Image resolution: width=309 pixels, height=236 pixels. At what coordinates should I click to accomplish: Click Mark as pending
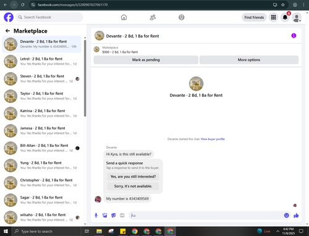146,60
